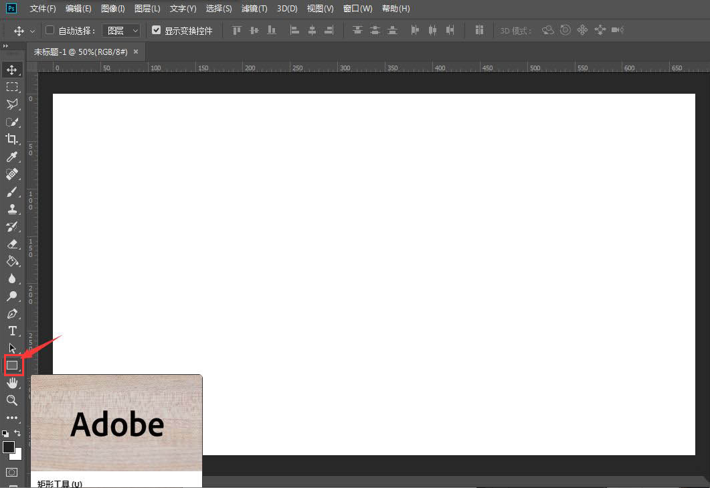Screen dimensions: 710x488
Task: Click the 3D slide mode icon
Action: click(600, 30)
